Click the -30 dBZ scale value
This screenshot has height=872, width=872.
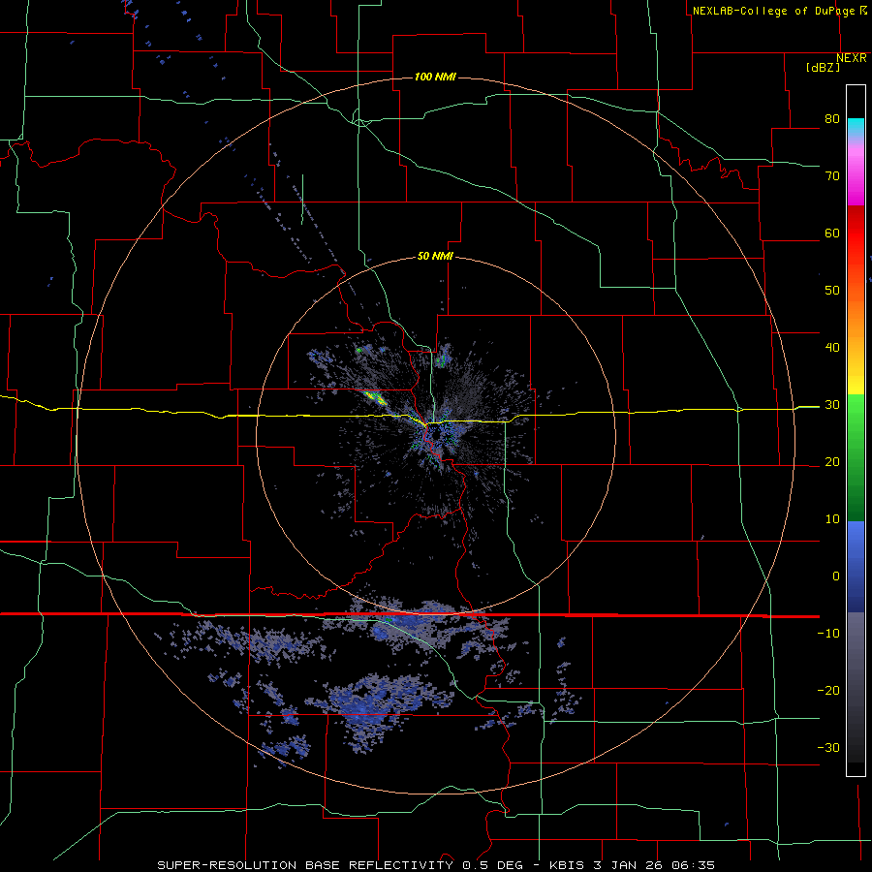click(828, 747)
